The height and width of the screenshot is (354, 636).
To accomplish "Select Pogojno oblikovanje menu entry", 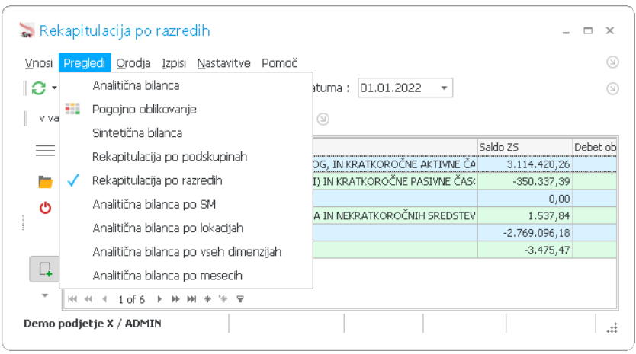I will pos(186,109).
